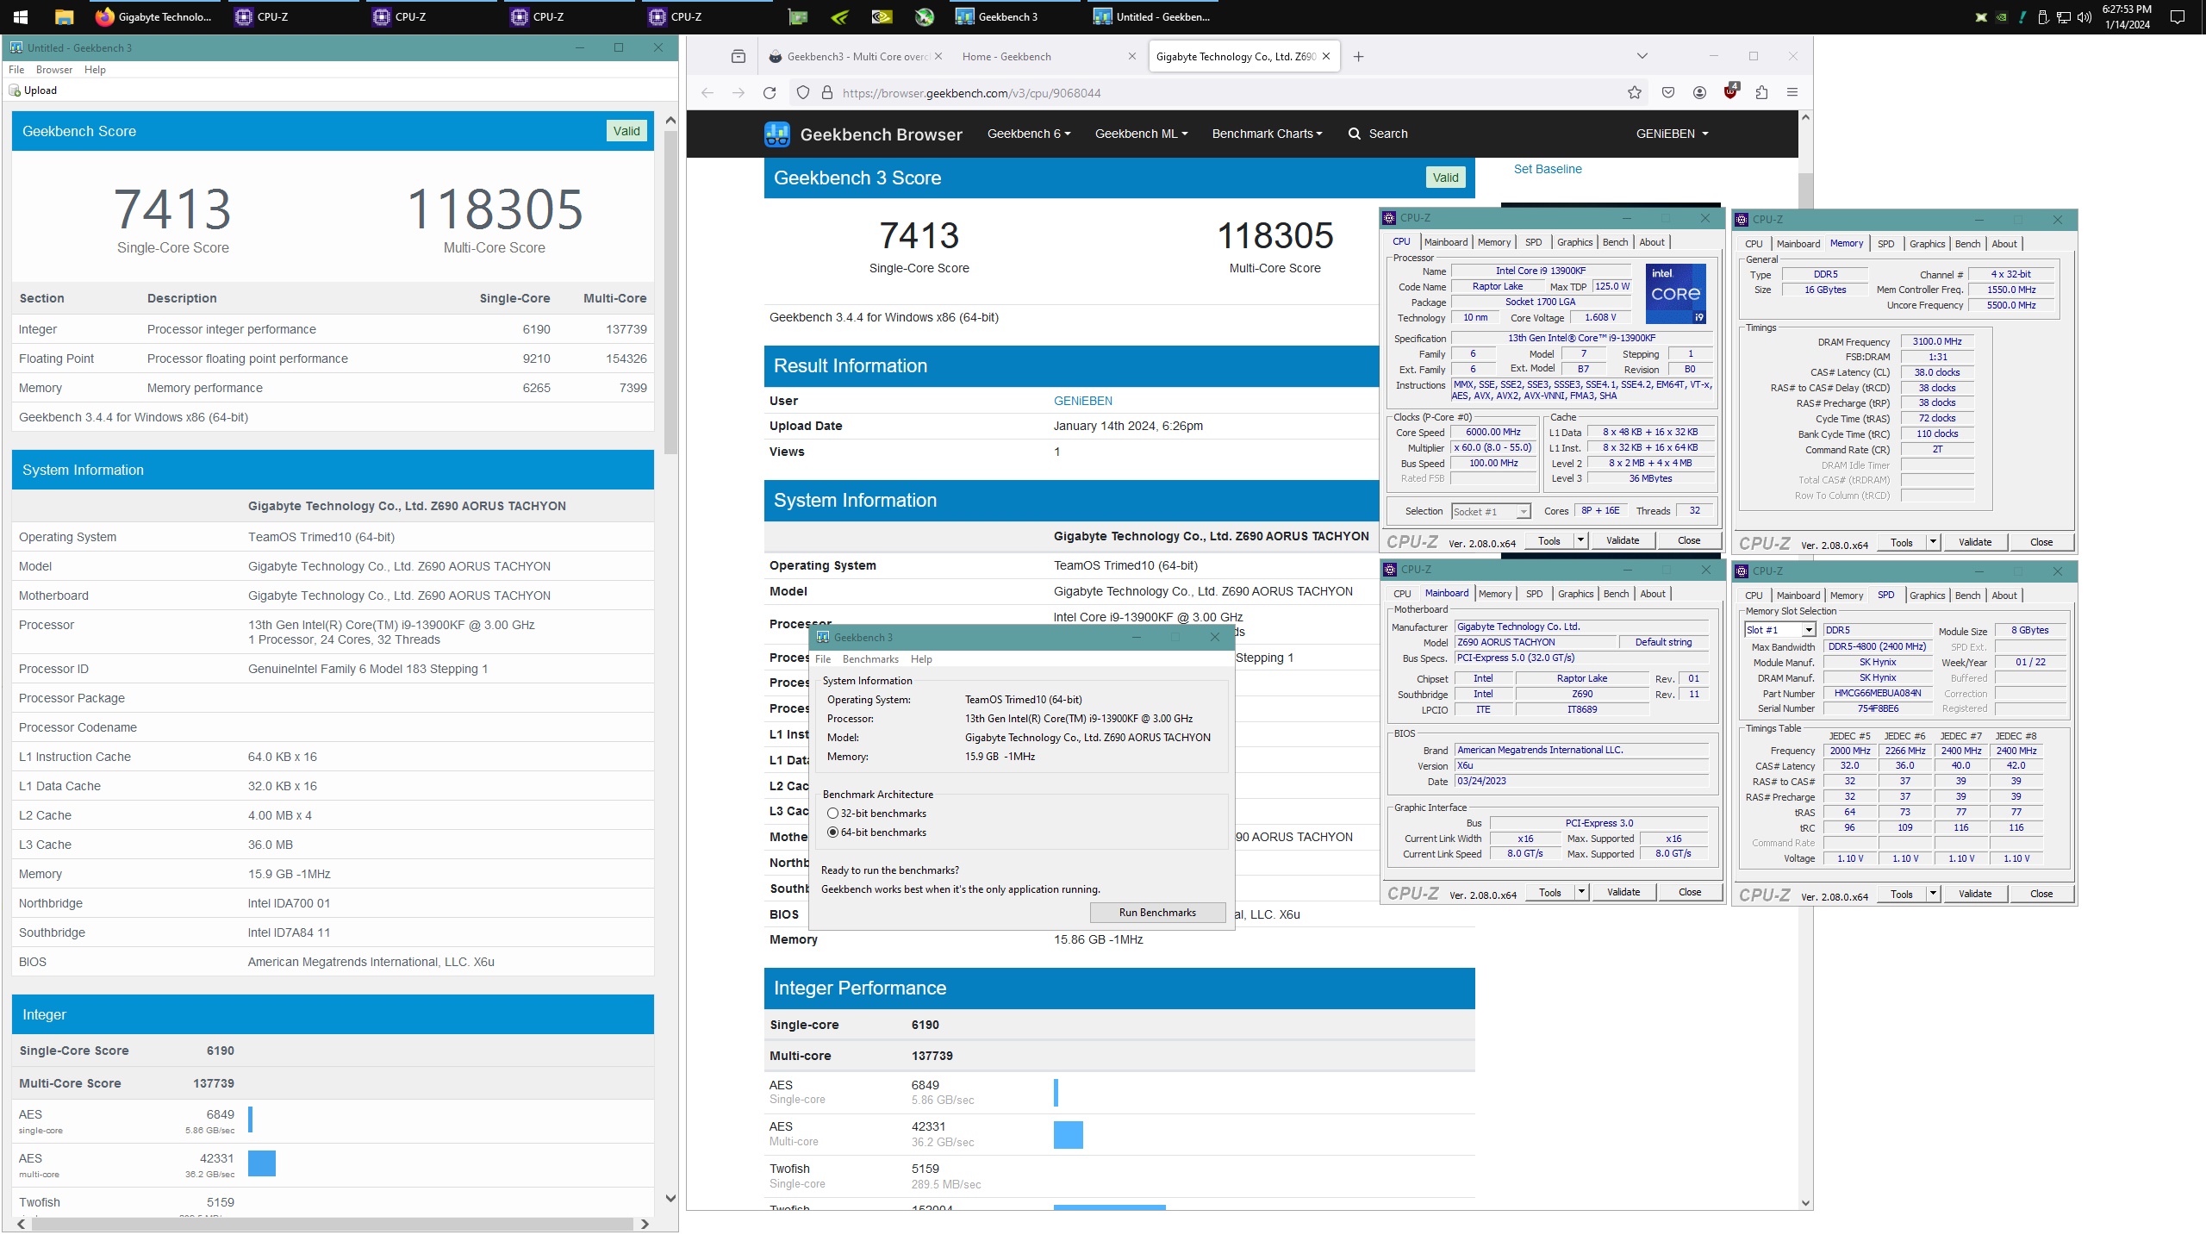Open the Help menu in the Geekbench 3 dialog
The width and height of the screenshot is (2206, 1241).
(921, 659)
